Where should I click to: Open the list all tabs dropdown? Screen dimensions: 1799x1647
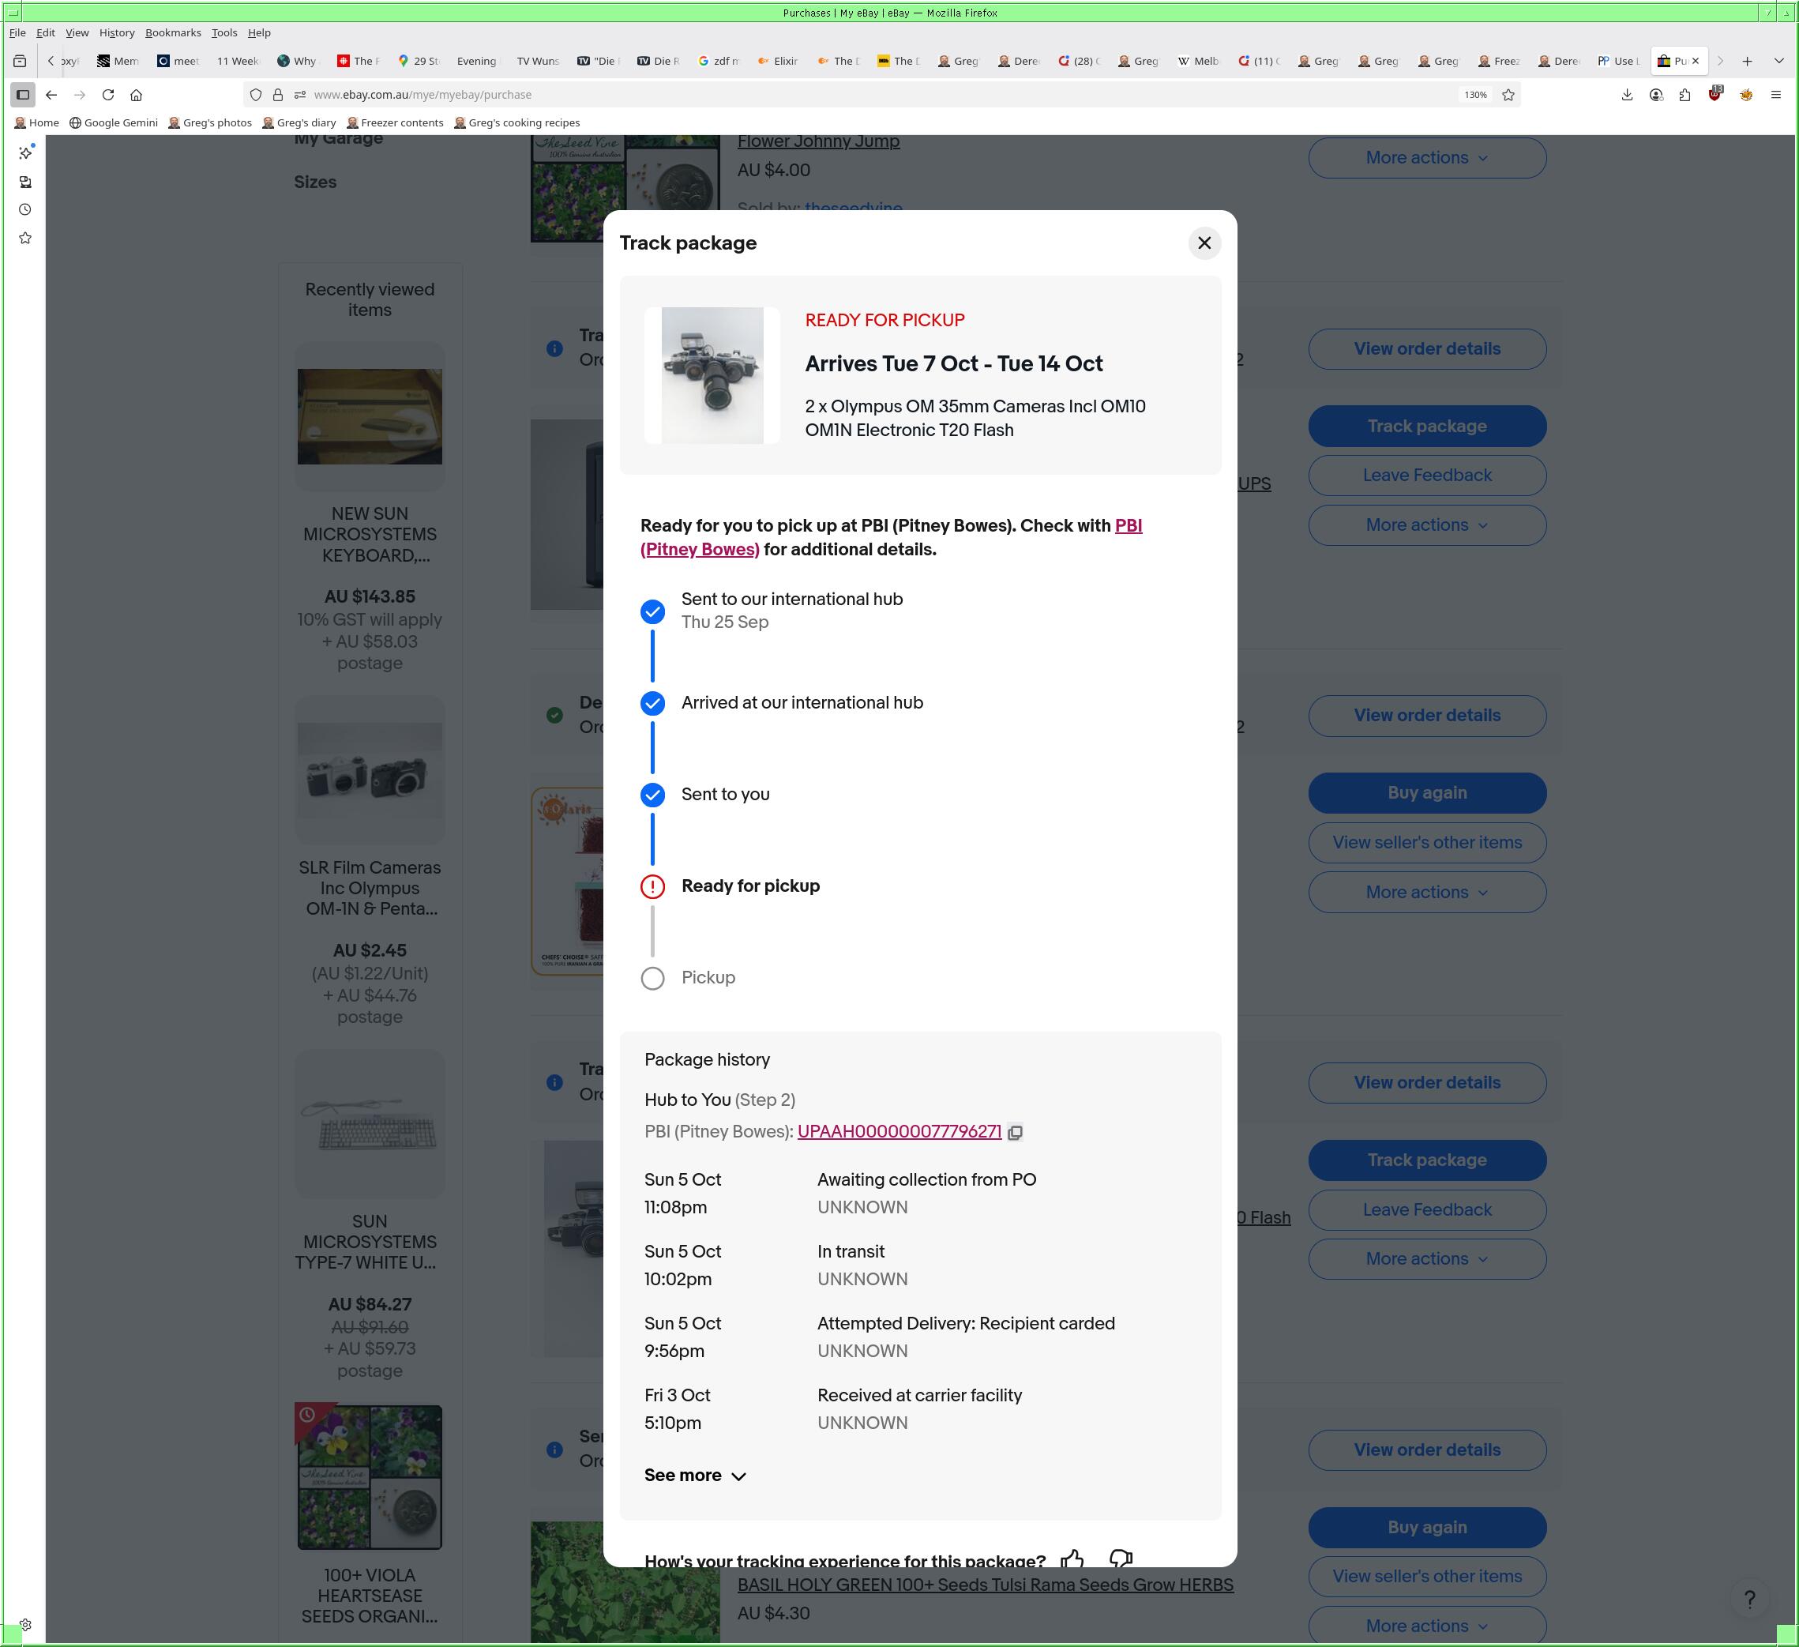click(x=1778, y=61)
